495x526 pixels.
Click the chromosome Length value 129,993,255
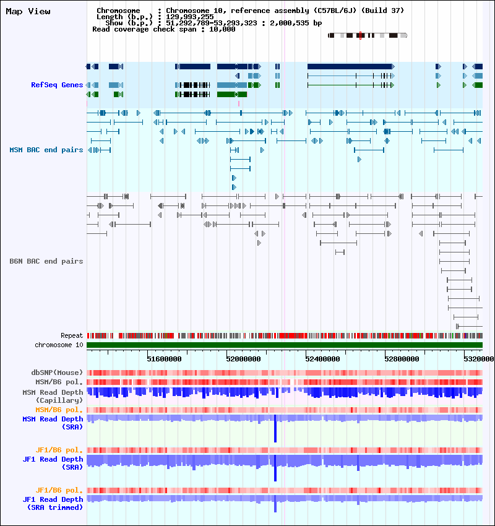(190, 17)
